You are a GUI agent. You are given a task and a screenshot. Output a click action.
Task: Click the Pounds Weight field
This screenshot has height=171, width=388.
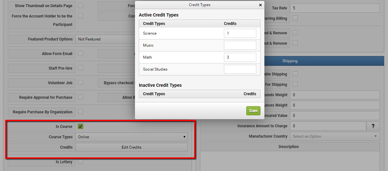[335, 95]
